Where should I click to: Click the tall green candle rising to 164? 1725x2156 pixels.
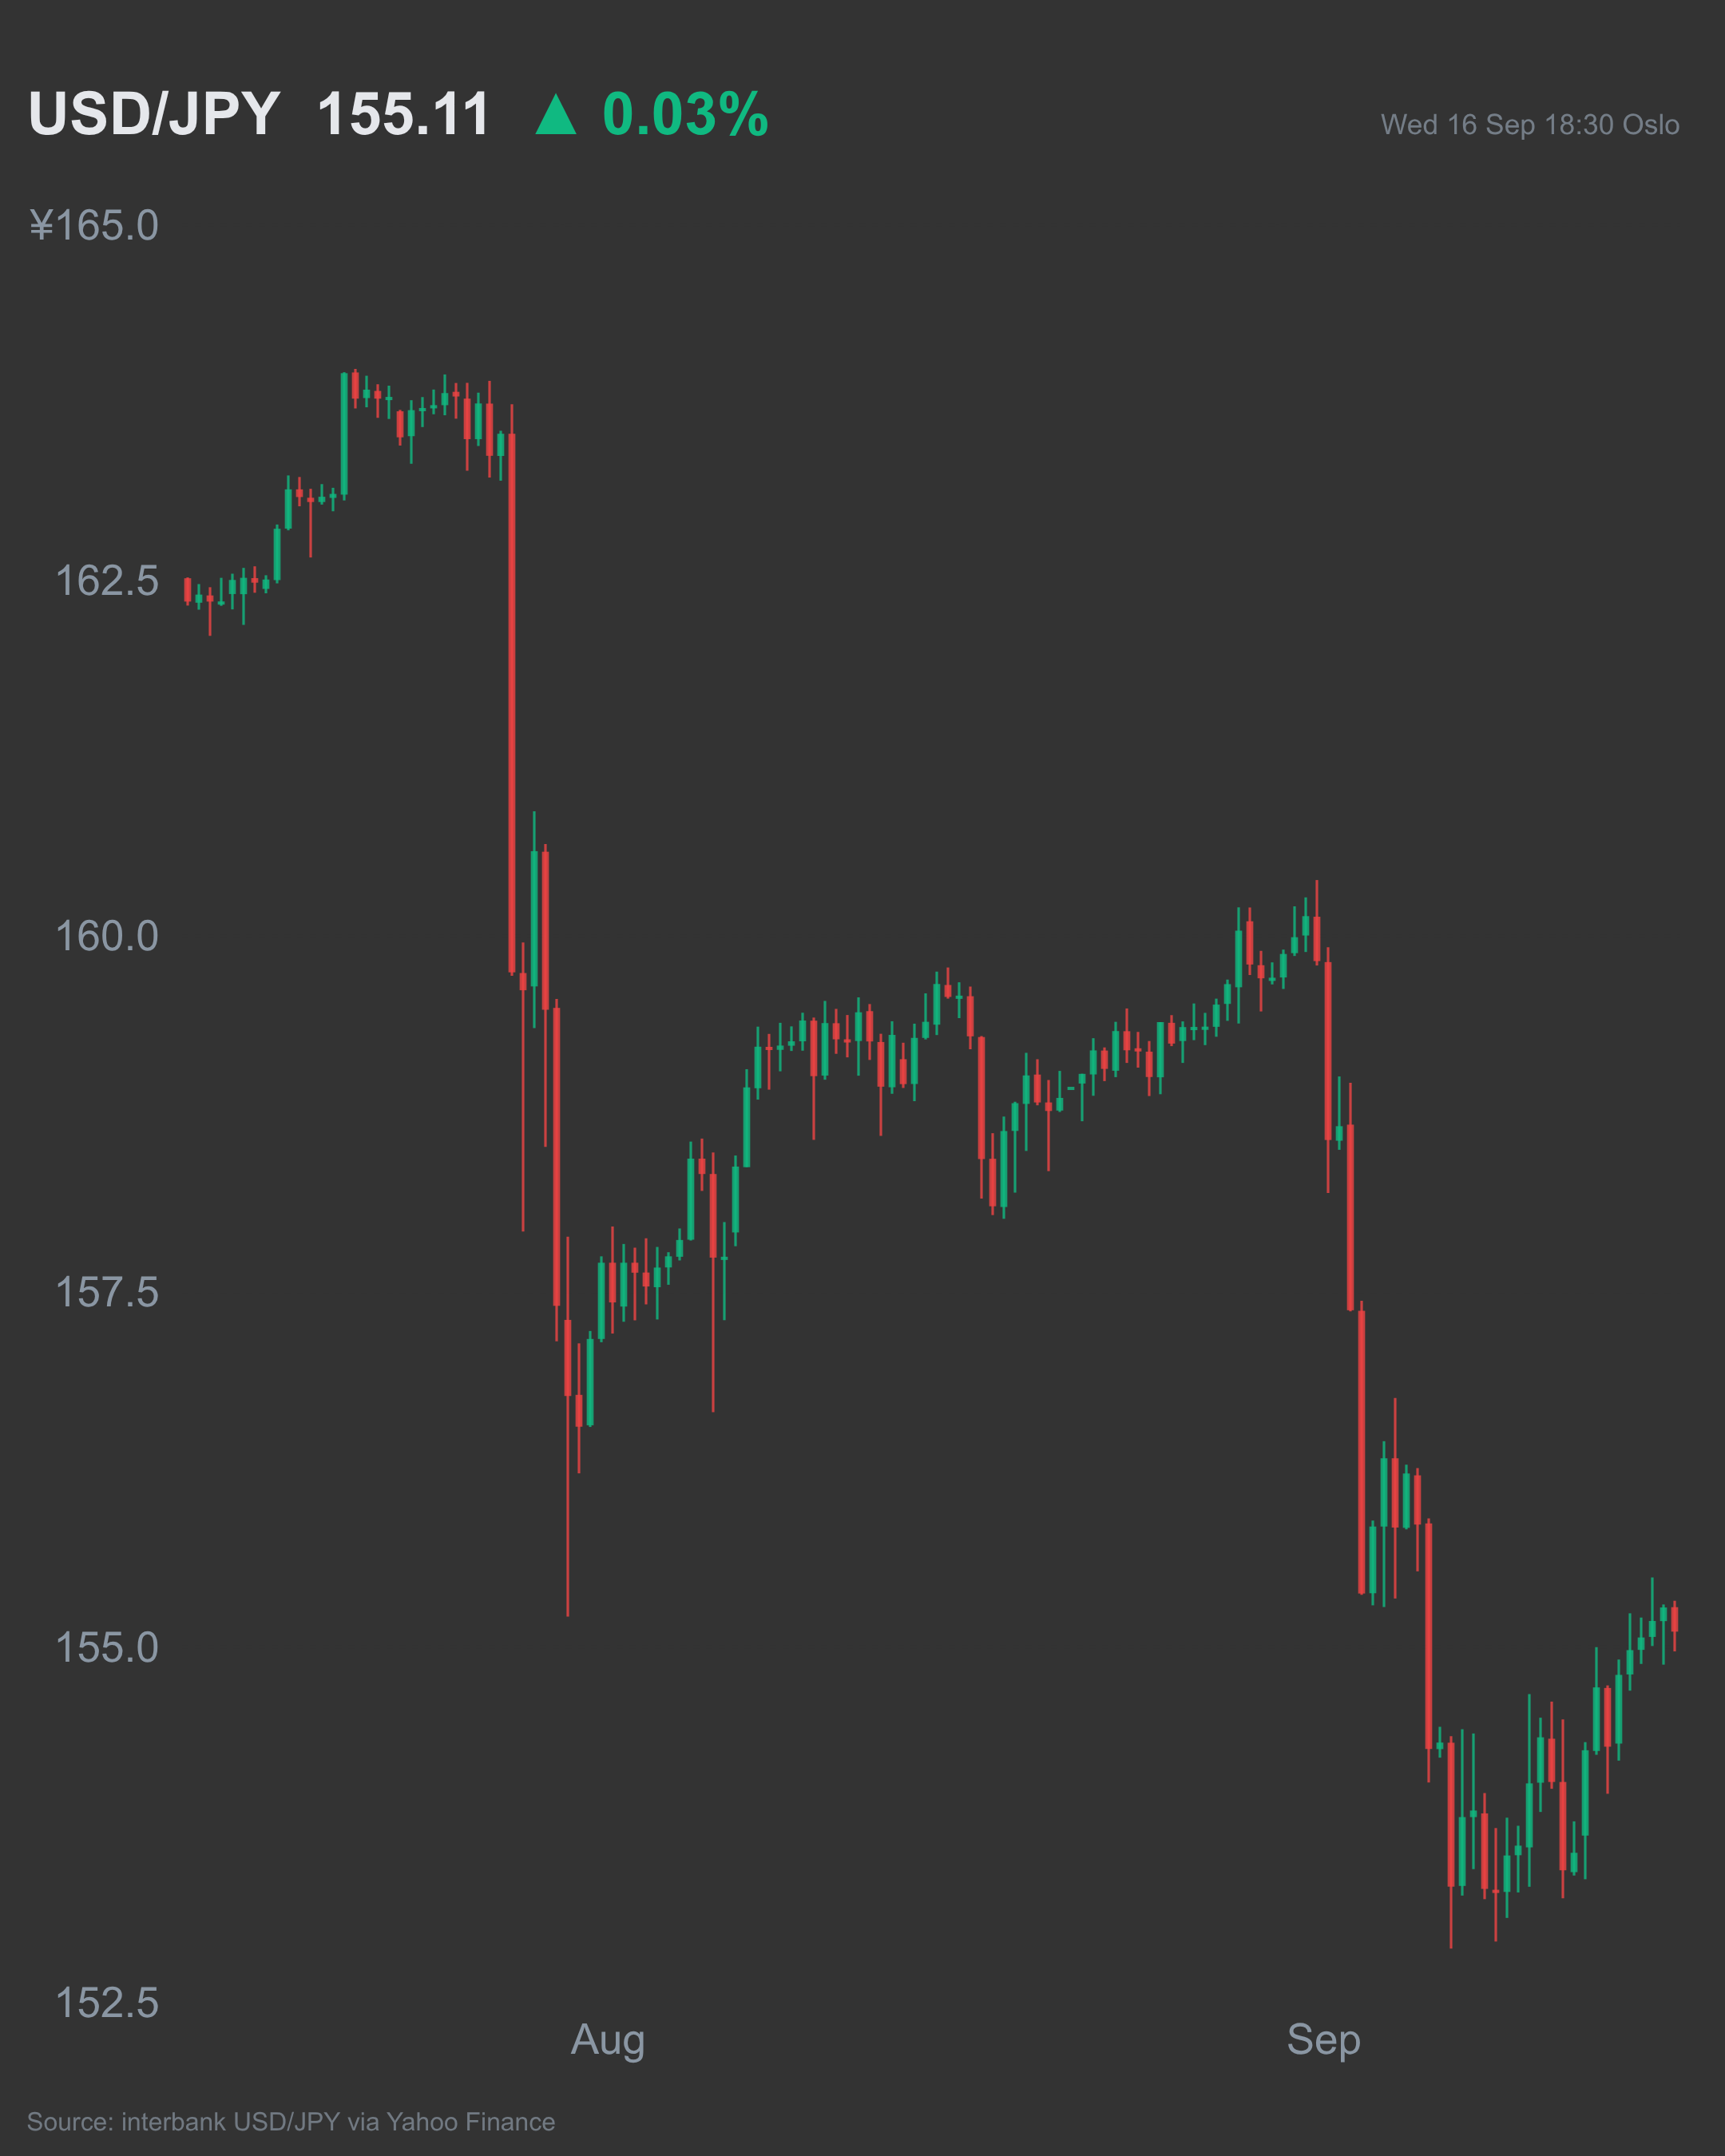point(344,435)
